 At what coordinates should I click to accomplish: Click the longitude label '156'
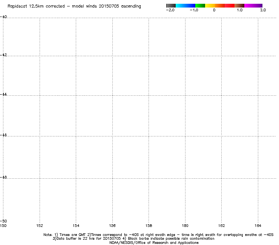point(112,226)
